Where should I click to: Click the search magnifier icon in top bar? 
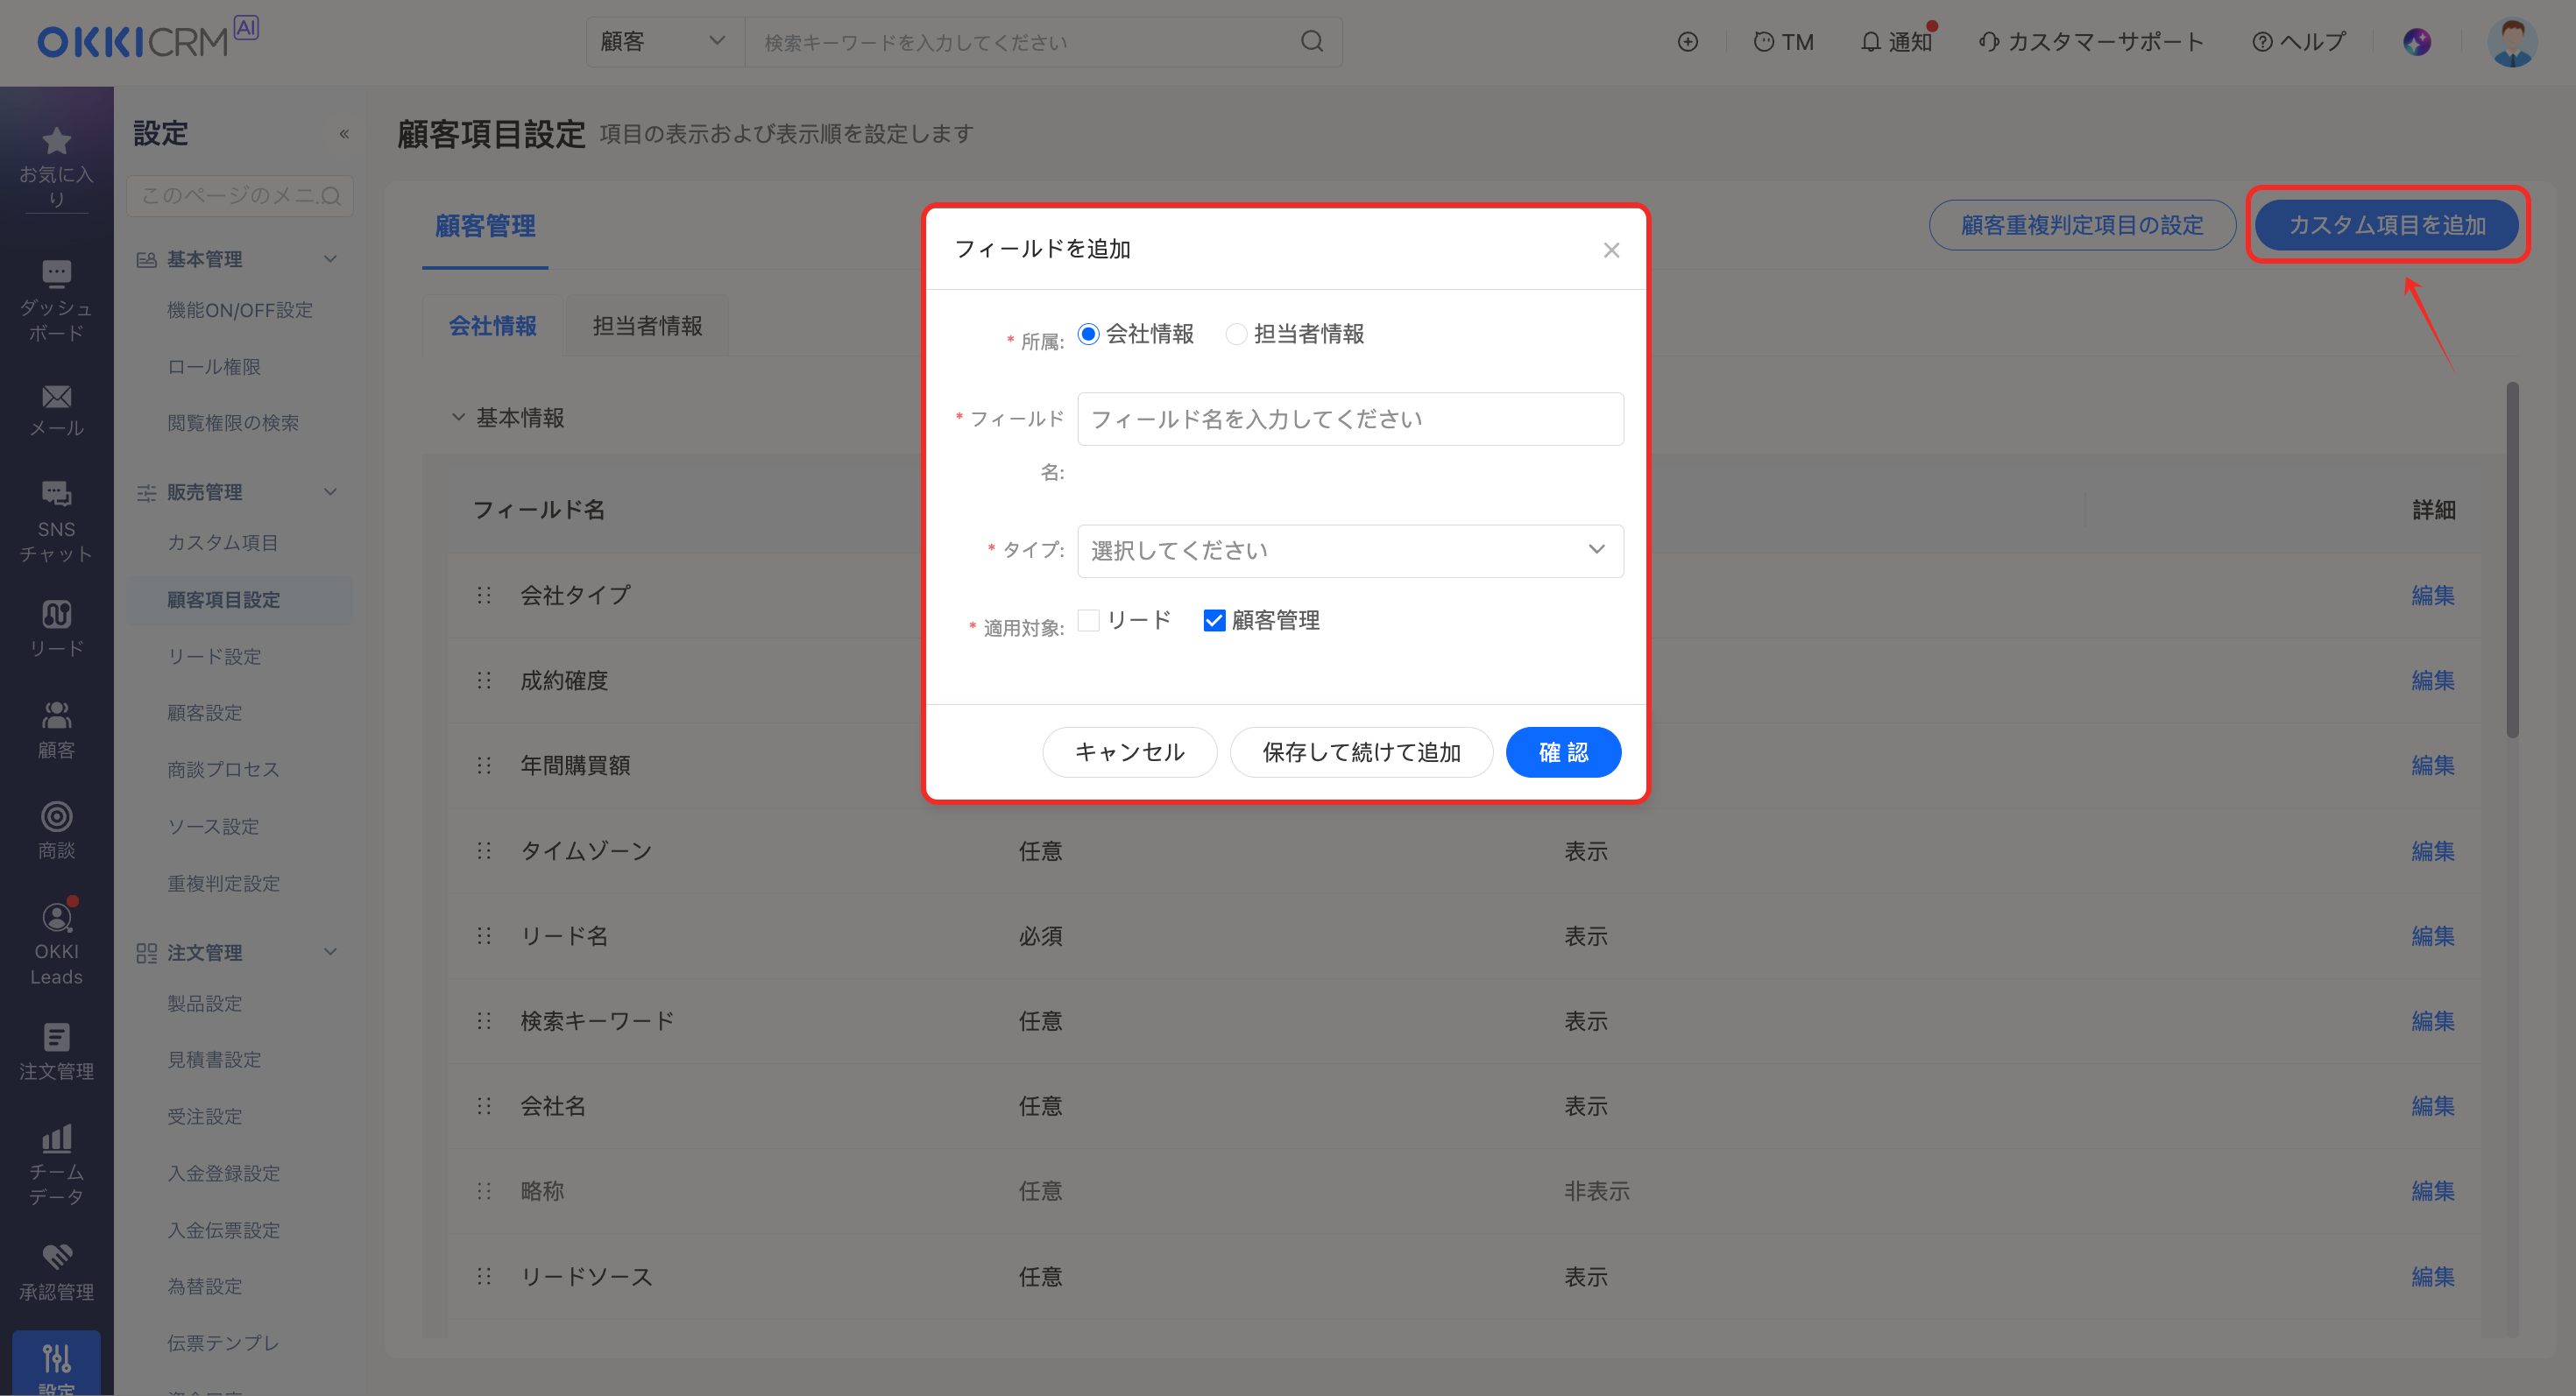click(1312, 41)
